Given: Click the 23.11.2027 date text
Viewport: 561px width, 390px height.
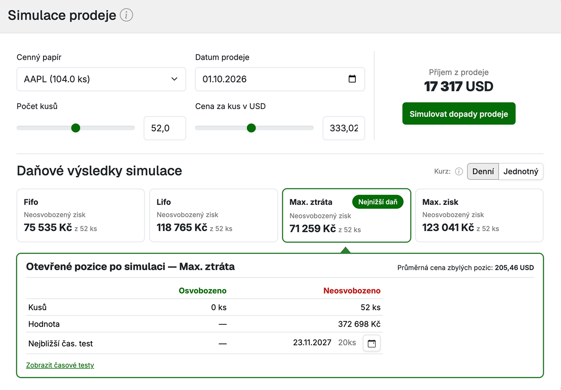Looking at the screenshot, I should [312, 342].
